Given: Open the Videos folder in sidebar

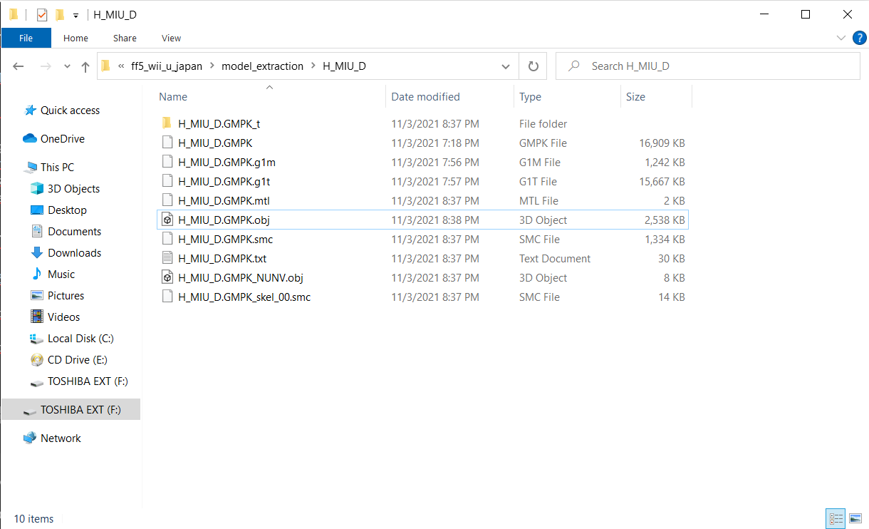Looking at the screenshot, I should 63,317.
